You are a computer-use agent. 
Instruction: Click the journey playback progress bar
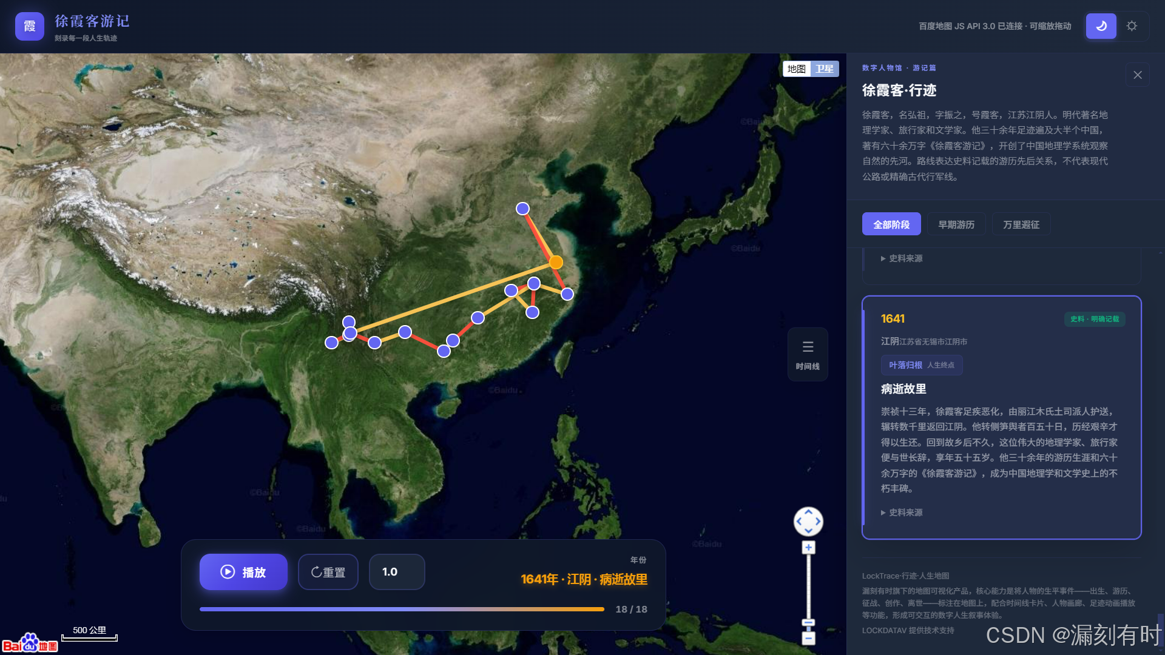402,609
